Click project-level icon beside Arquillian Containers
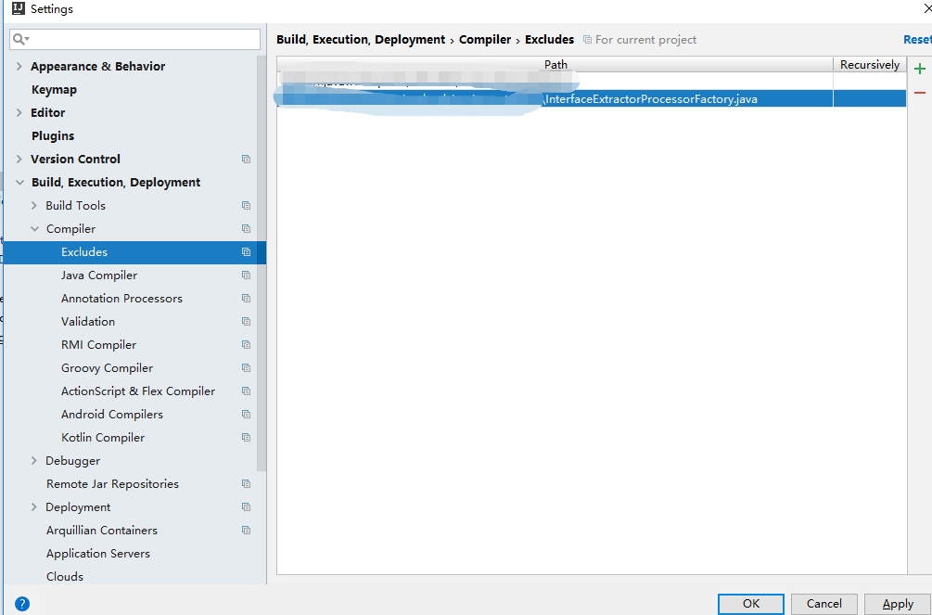Screen dimensions: 932x615 (246, 531)
